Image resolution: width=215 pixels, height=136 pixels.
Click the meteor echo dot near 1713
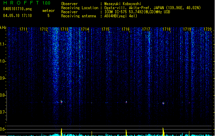(x=62, y=102)
